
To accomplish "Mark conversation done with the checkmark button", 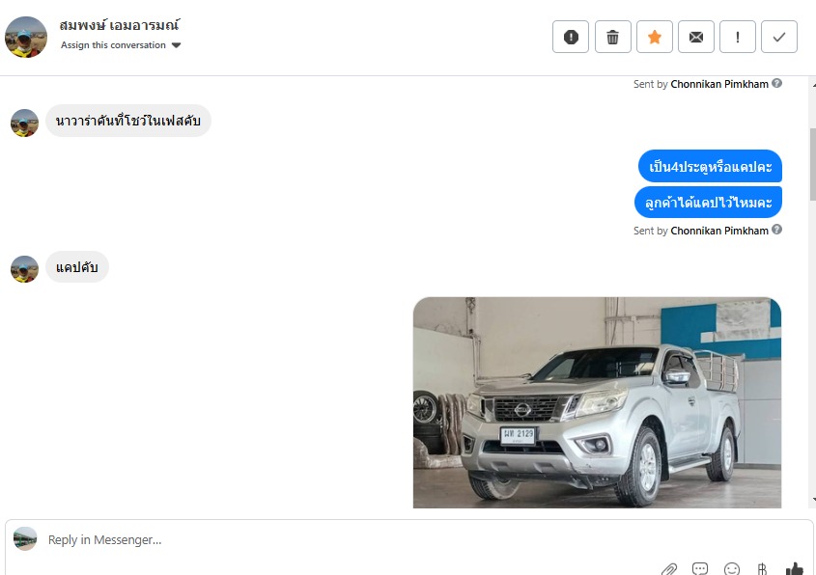I will 779,37.
